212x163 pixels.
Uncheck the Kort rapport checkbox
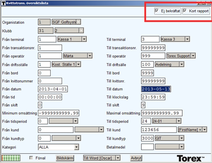[185, 10]
